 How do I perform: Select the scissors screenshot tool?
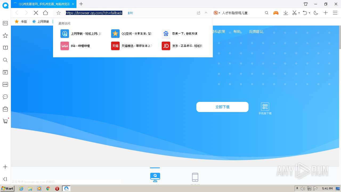(294, 13)
